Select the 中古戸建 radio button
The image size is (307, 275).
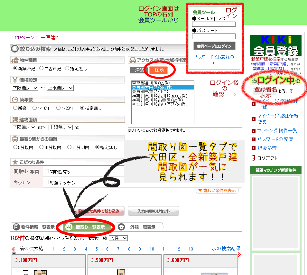point(42,68)
